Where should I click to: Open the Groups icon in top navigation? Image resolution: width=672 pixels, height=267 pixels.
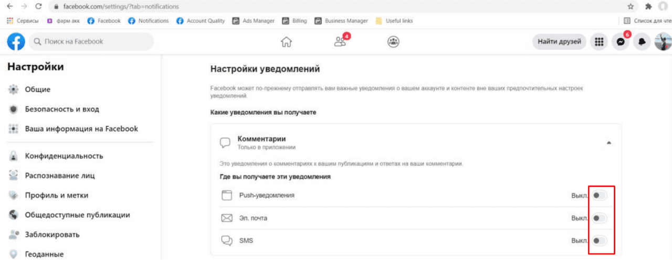tap(393, 42)
